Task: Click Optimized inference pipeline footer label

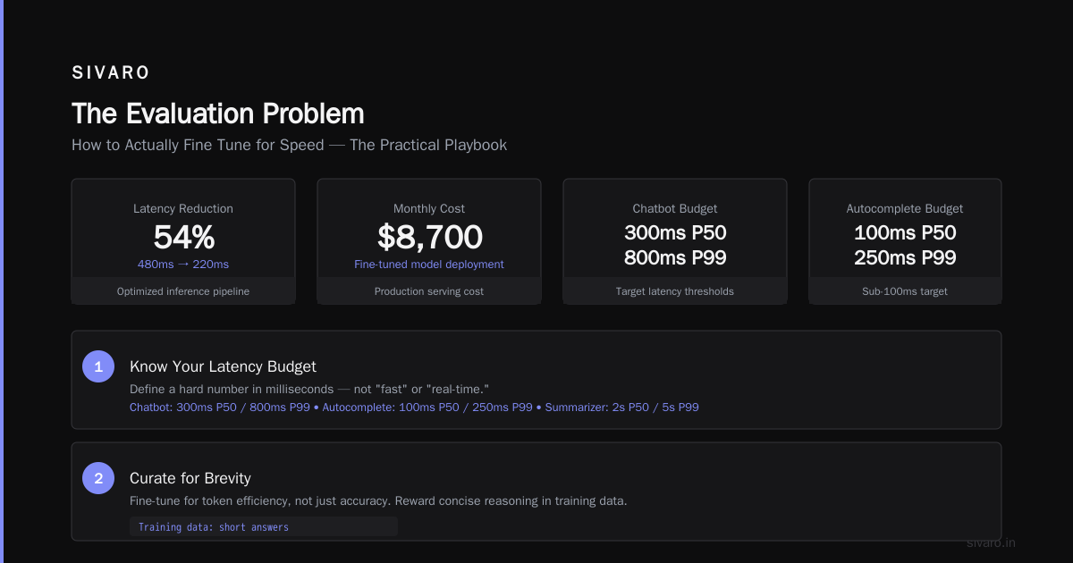Action: coord(183,291)
